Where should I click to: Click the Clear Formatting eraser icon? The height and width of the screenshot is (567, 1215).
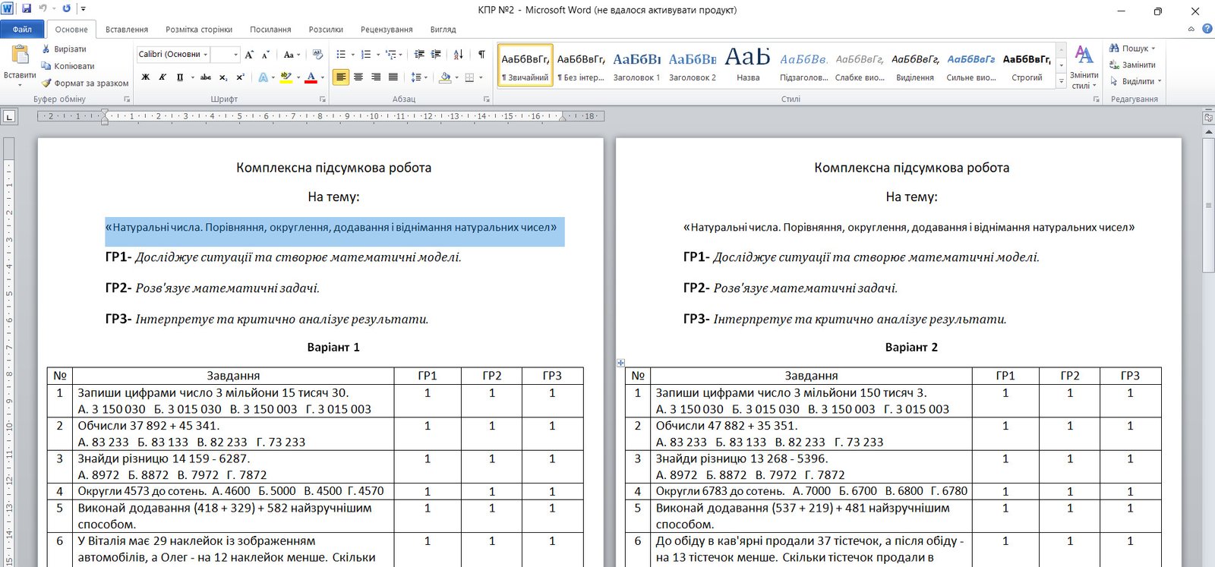point(317,55)
